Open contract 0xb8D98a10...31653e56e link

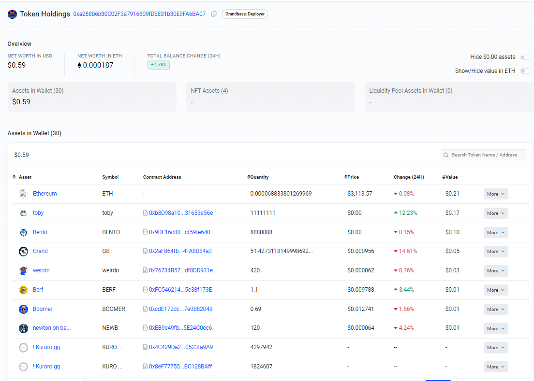[181, 213]
